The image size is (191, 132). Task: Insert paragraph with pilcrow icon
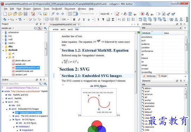(103, 19)
